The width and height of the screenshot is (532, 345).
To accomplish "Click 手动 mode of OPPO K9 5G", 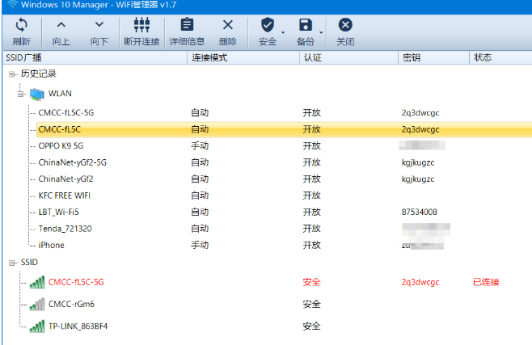I will [x=200, y=146].
